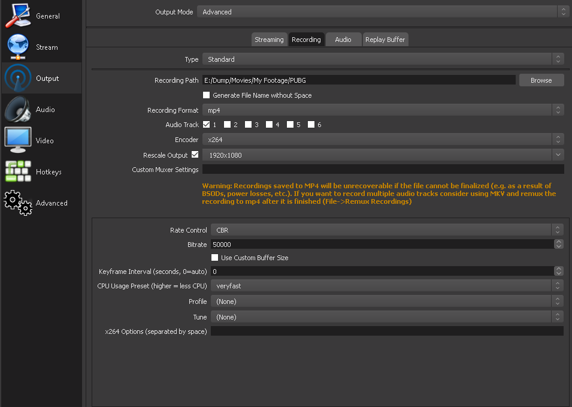Click the Custom Muxer Settings field
572x407 pixels.
383,170
